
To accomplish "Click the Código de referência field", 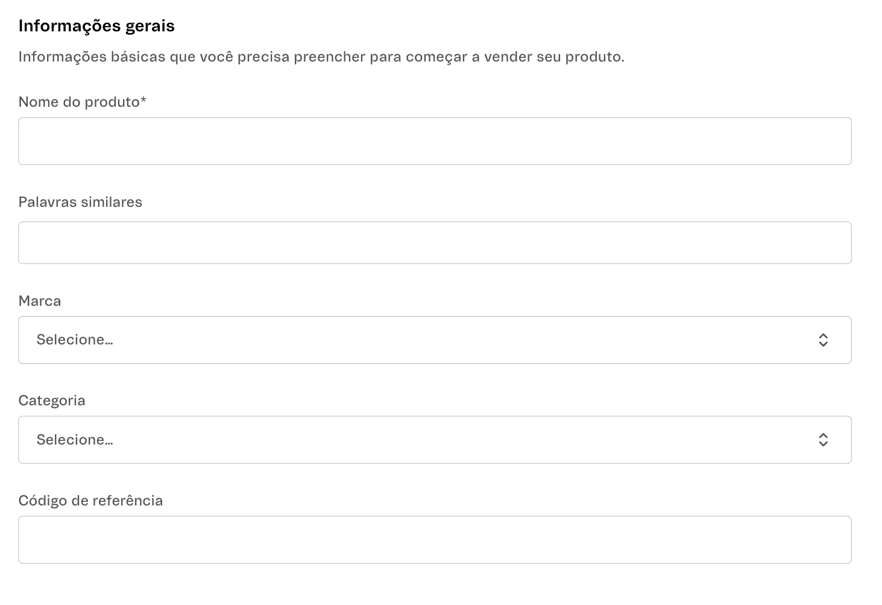I will [x=434, y=539].
